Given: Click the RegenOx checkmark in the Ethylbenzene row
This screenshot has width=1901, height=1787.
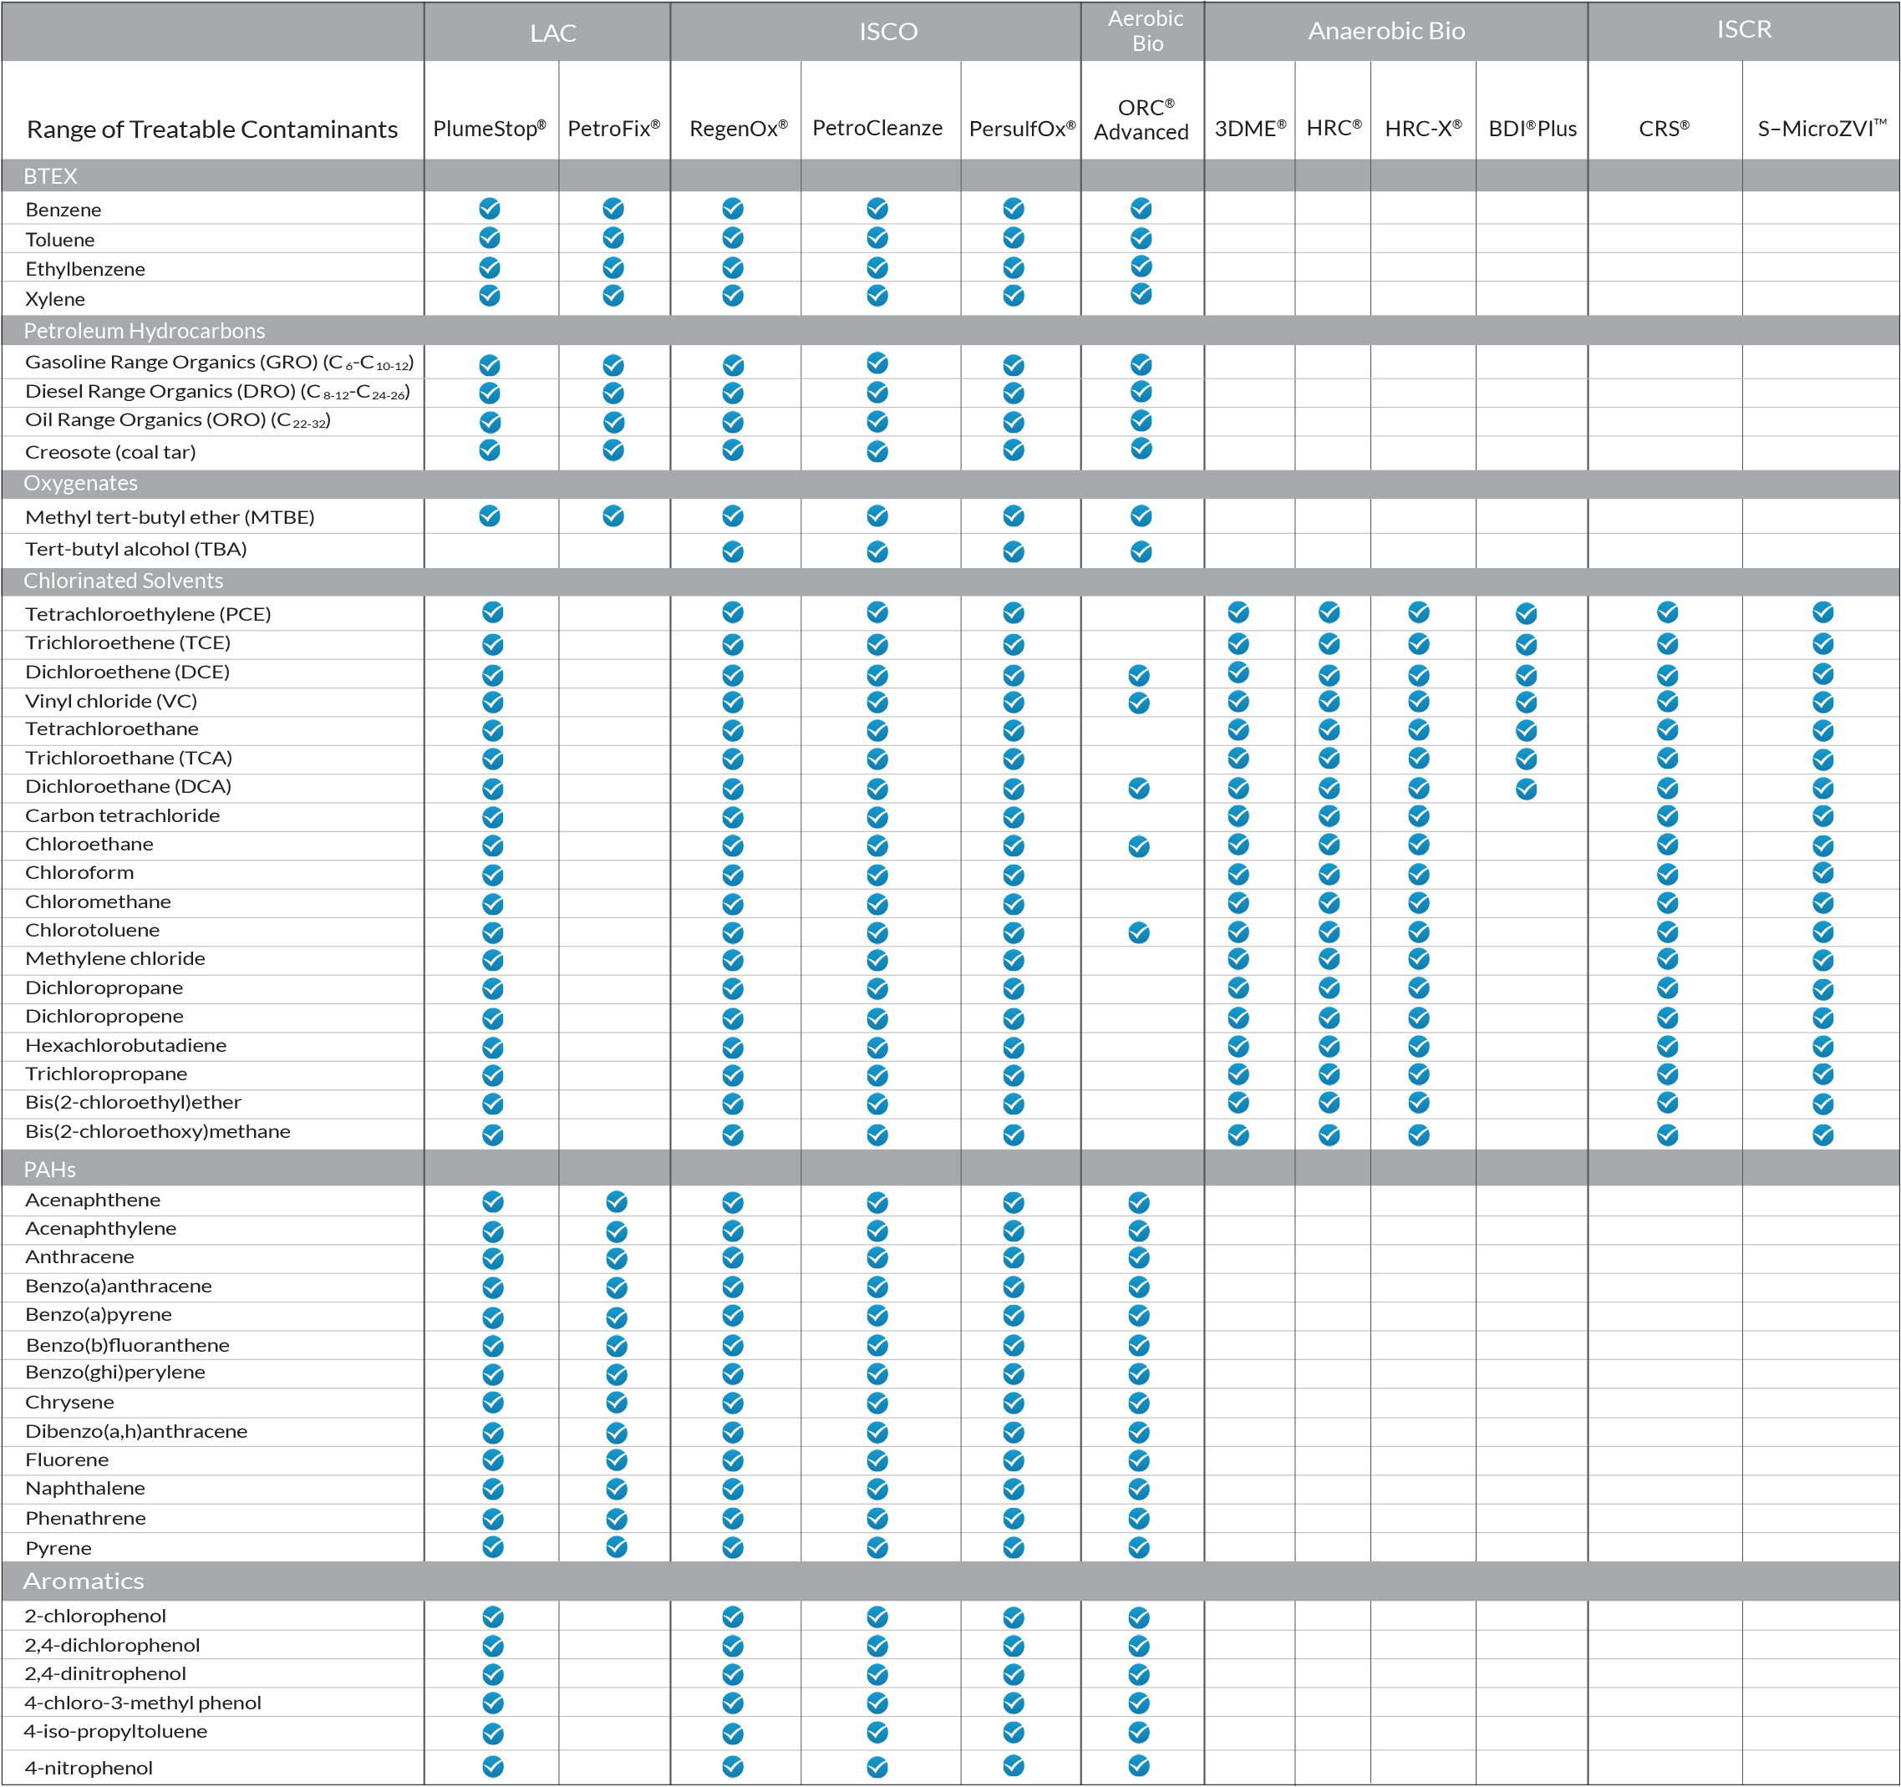Looking at the screenshot, I should pos(733,267).
